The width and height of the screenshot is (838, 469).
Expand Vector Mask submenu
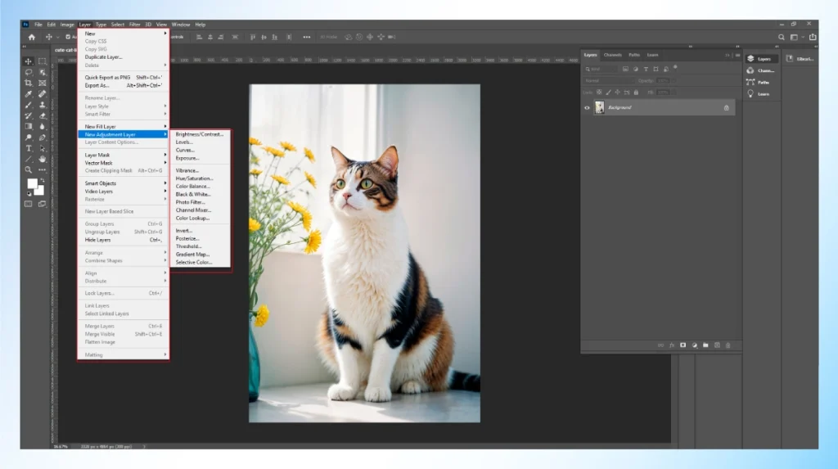pyautogui.click(x=124, y=163)
